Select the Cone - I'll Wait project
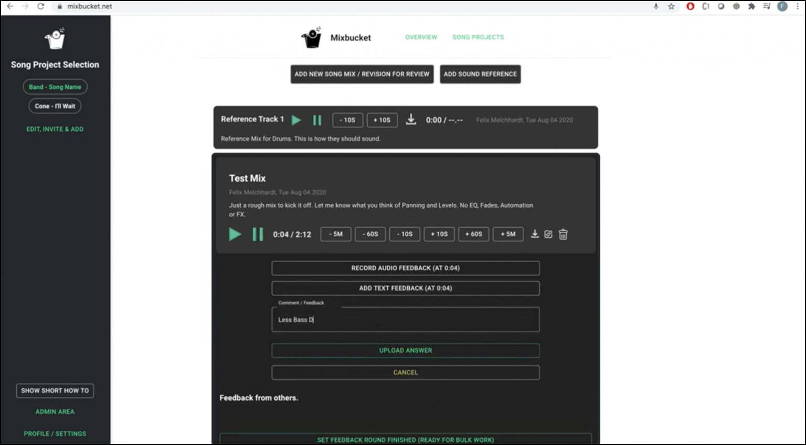Image resolution: width=806 pixels, height=445 pixels. pos(55,106)
